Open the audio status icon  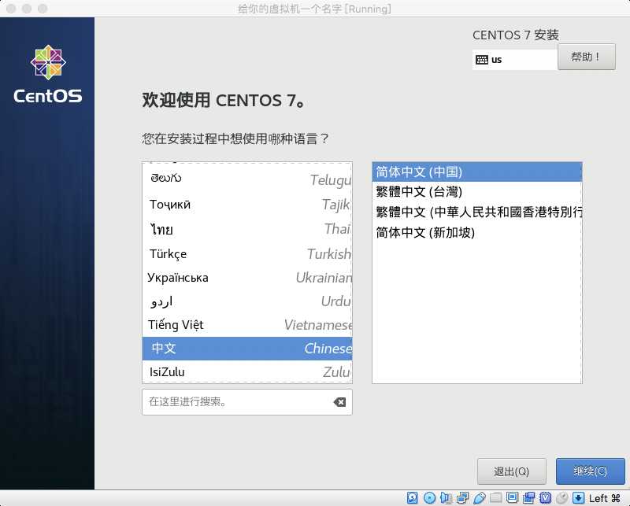pyautogui.click(x=446, y=498)
